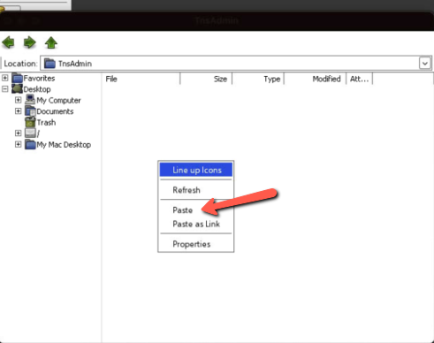Select Paste as Link menu entry
Image resolution: width=434 pixels, height=343 pixels.
click(196, 224)
